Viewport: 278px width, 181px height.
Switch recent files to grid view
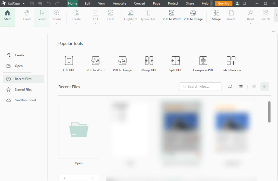265,86
